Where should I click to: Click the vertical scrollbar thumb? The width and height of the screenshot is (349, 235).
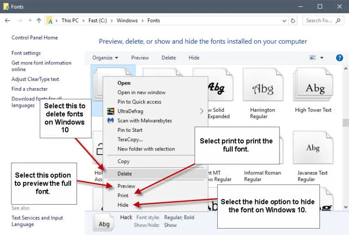coord(346,123)
